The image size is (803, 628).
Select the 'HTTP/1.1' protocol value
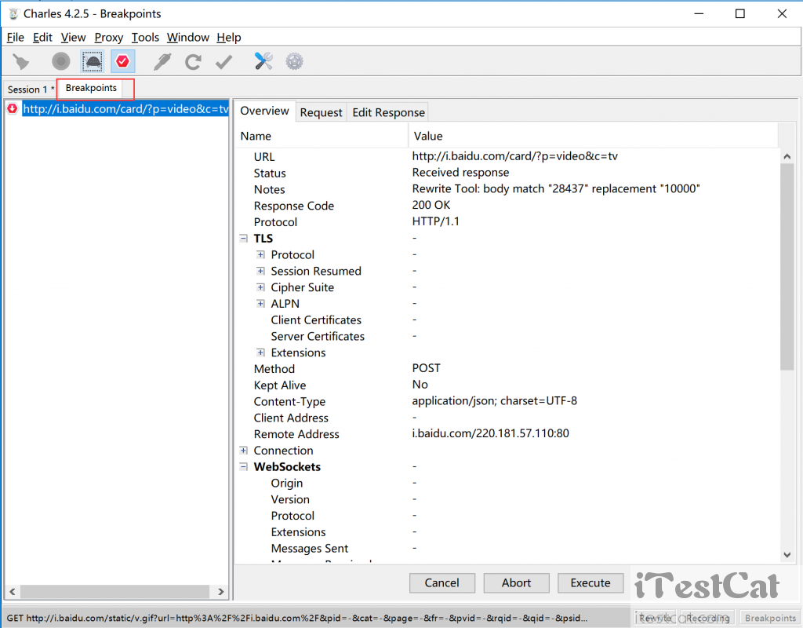[x=436, y=221]
